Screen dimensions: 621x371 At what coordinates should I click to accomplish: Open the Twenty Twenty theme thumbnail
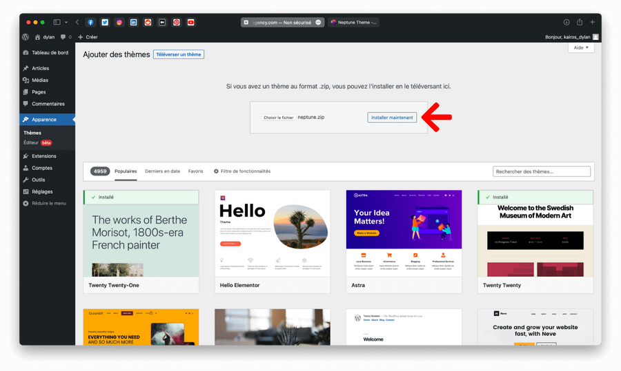(535, 233)
